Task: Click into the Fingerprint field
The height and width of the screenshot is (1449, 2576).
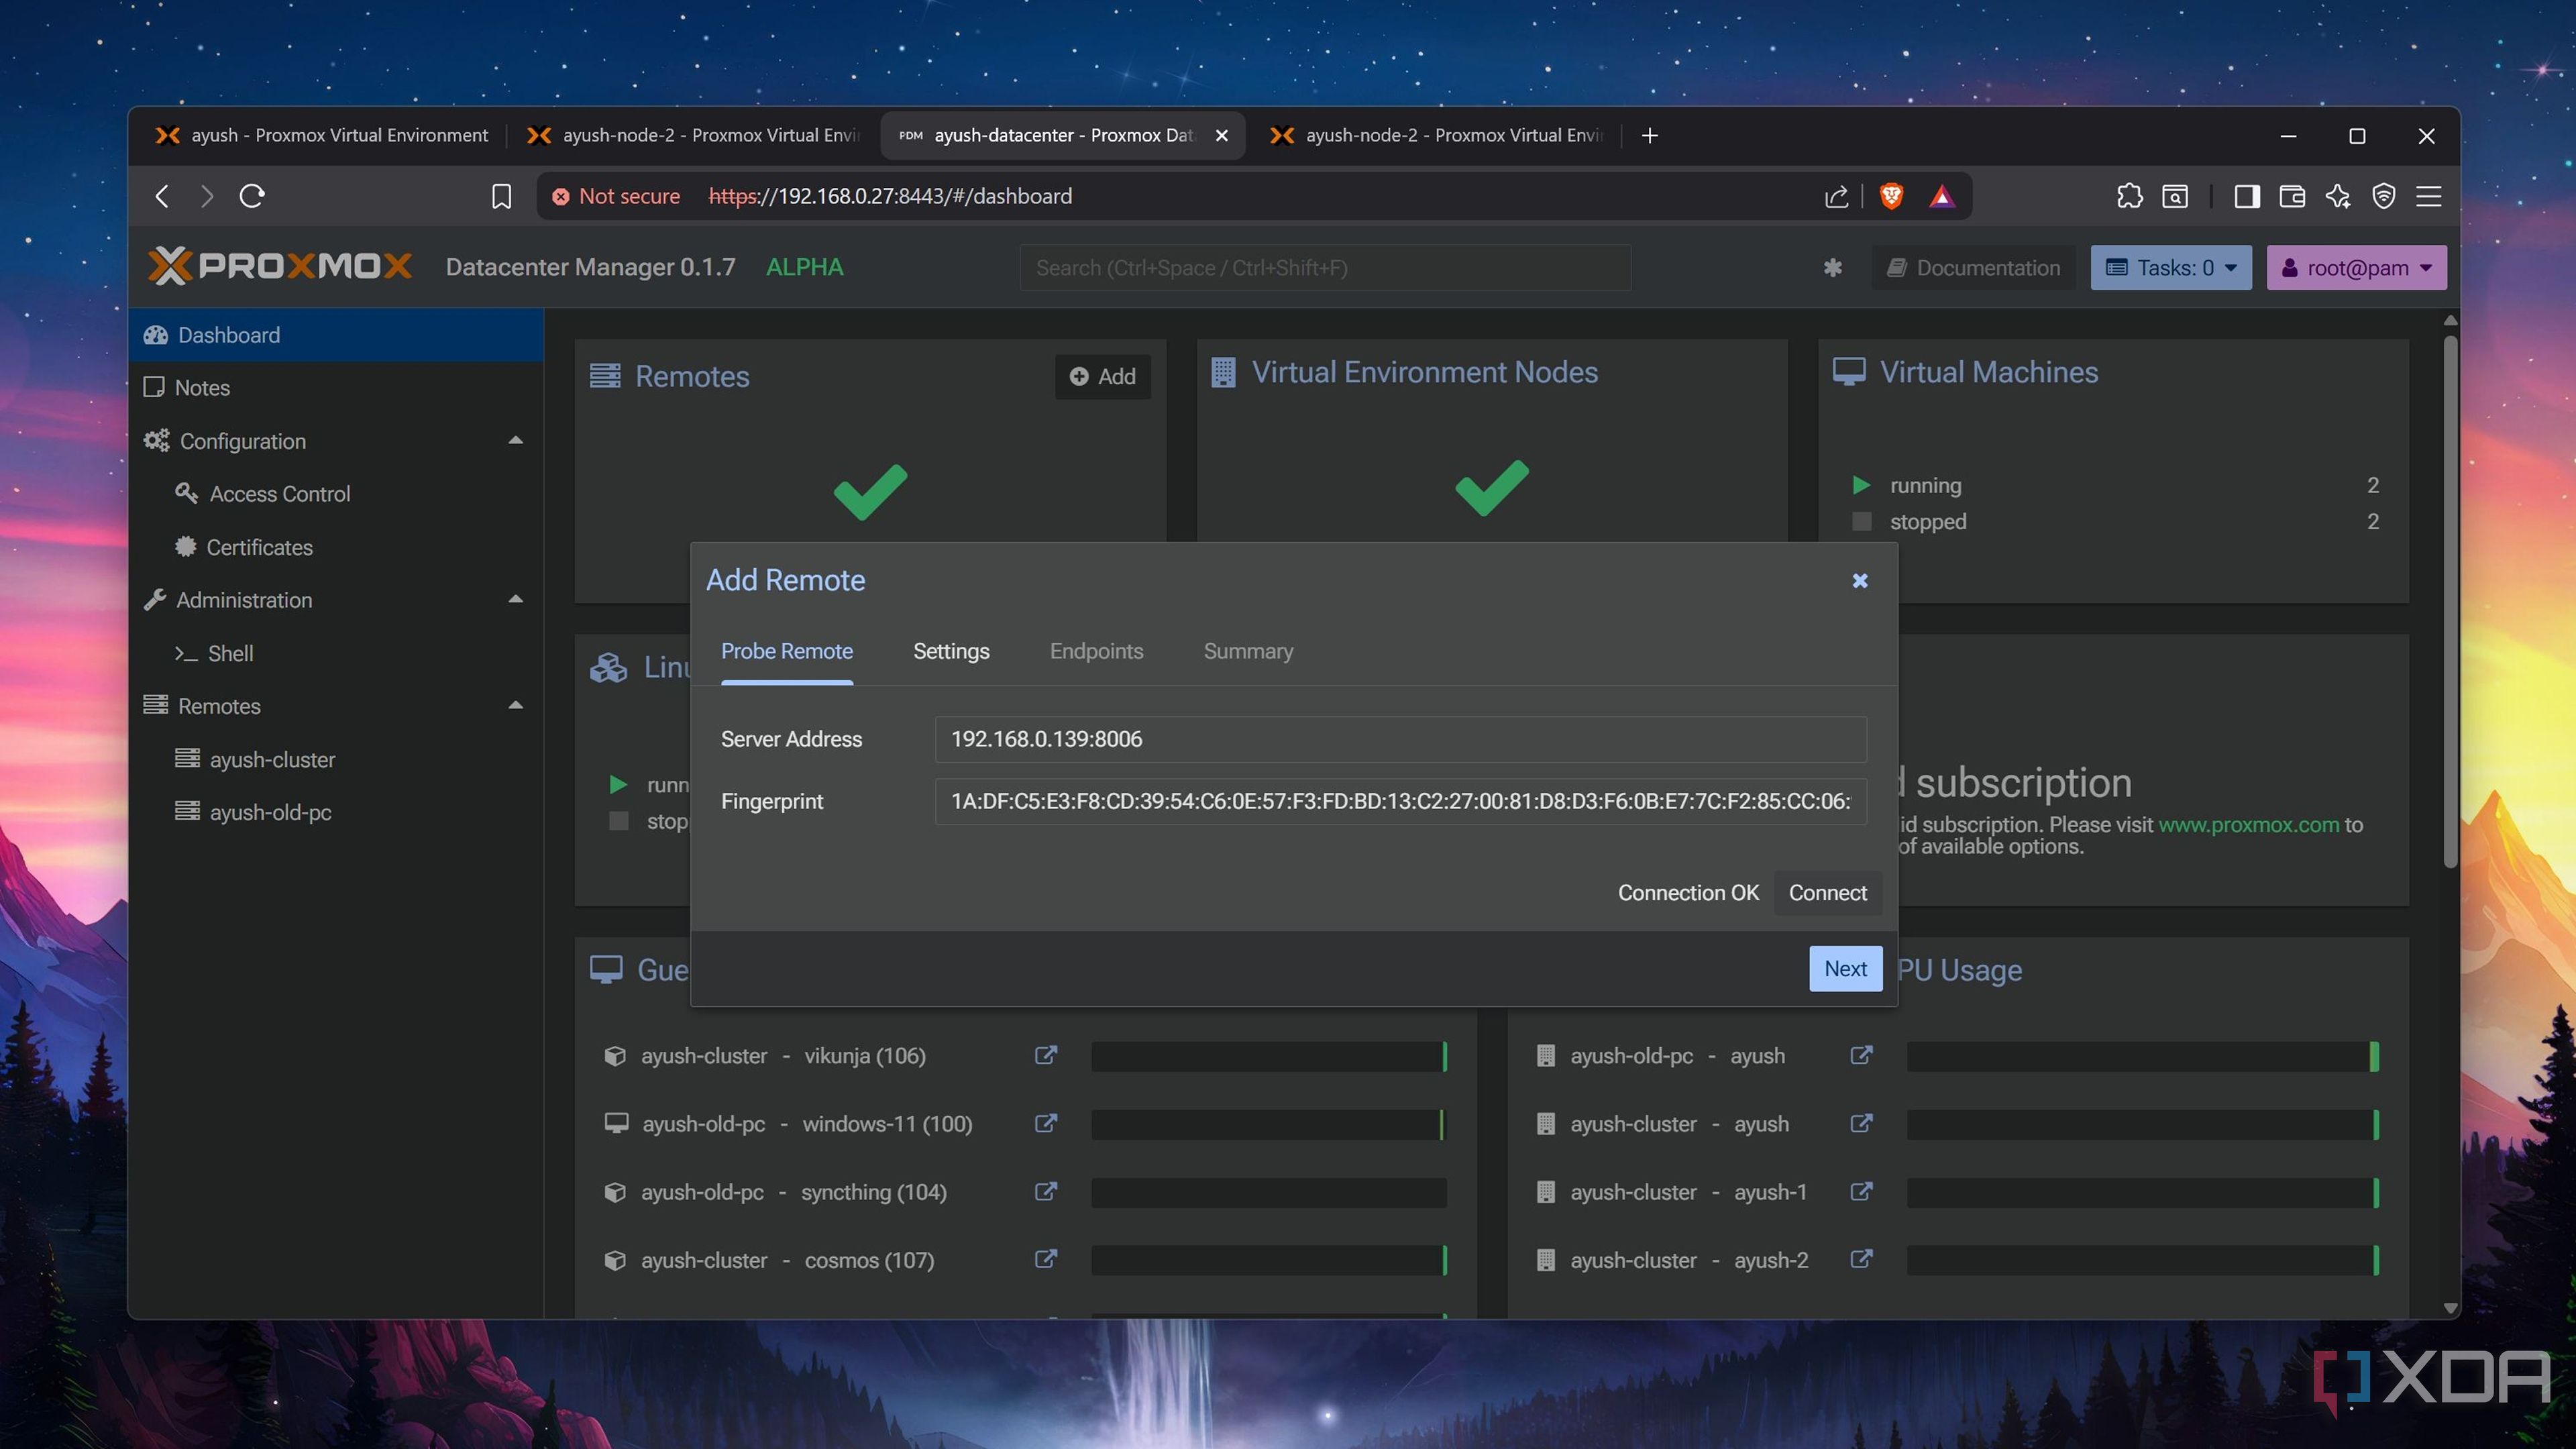Action: [x=1400, y=801]
